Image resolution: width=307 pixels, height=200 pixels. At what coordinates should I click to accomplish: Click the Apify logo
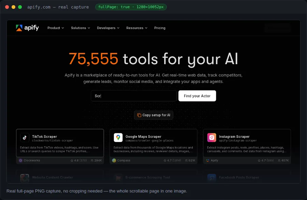point(27,28)
